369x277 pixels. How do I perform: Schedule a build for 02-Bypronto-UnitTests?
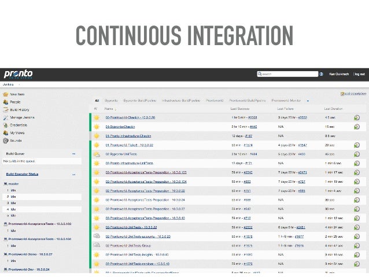(x=357, y=154)
